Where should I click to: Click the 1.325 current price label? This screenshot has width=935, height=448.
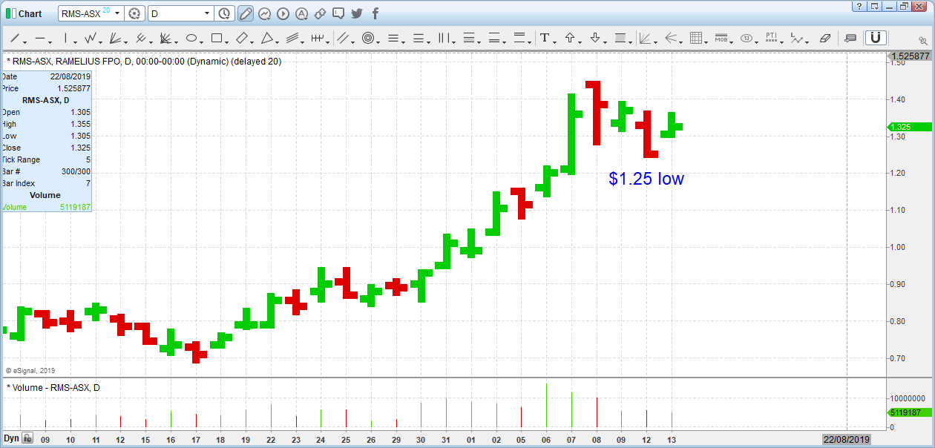(x=910, y=127)
